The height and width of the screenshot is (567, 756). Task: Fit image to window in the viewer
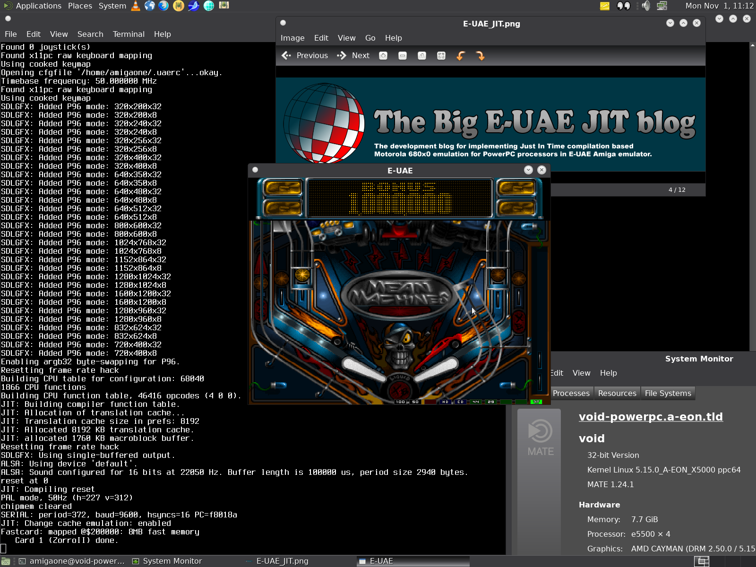coord(441,56)
